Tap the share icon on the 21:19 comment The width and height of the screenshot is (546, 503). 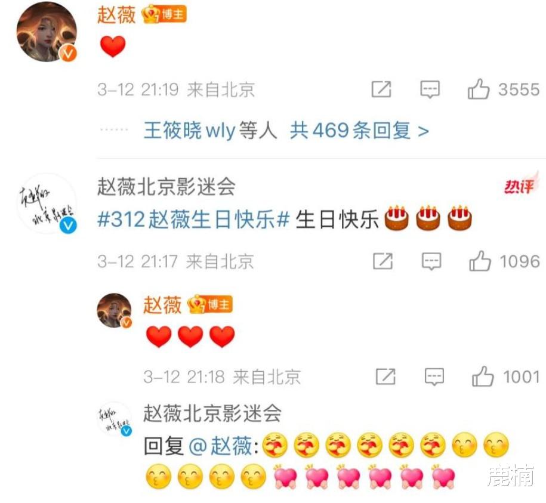pyautogui.click(x=381, y=89)
